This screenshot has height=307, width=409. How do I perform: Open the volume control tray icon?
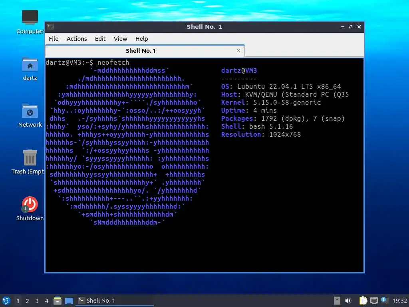point(348,301)
